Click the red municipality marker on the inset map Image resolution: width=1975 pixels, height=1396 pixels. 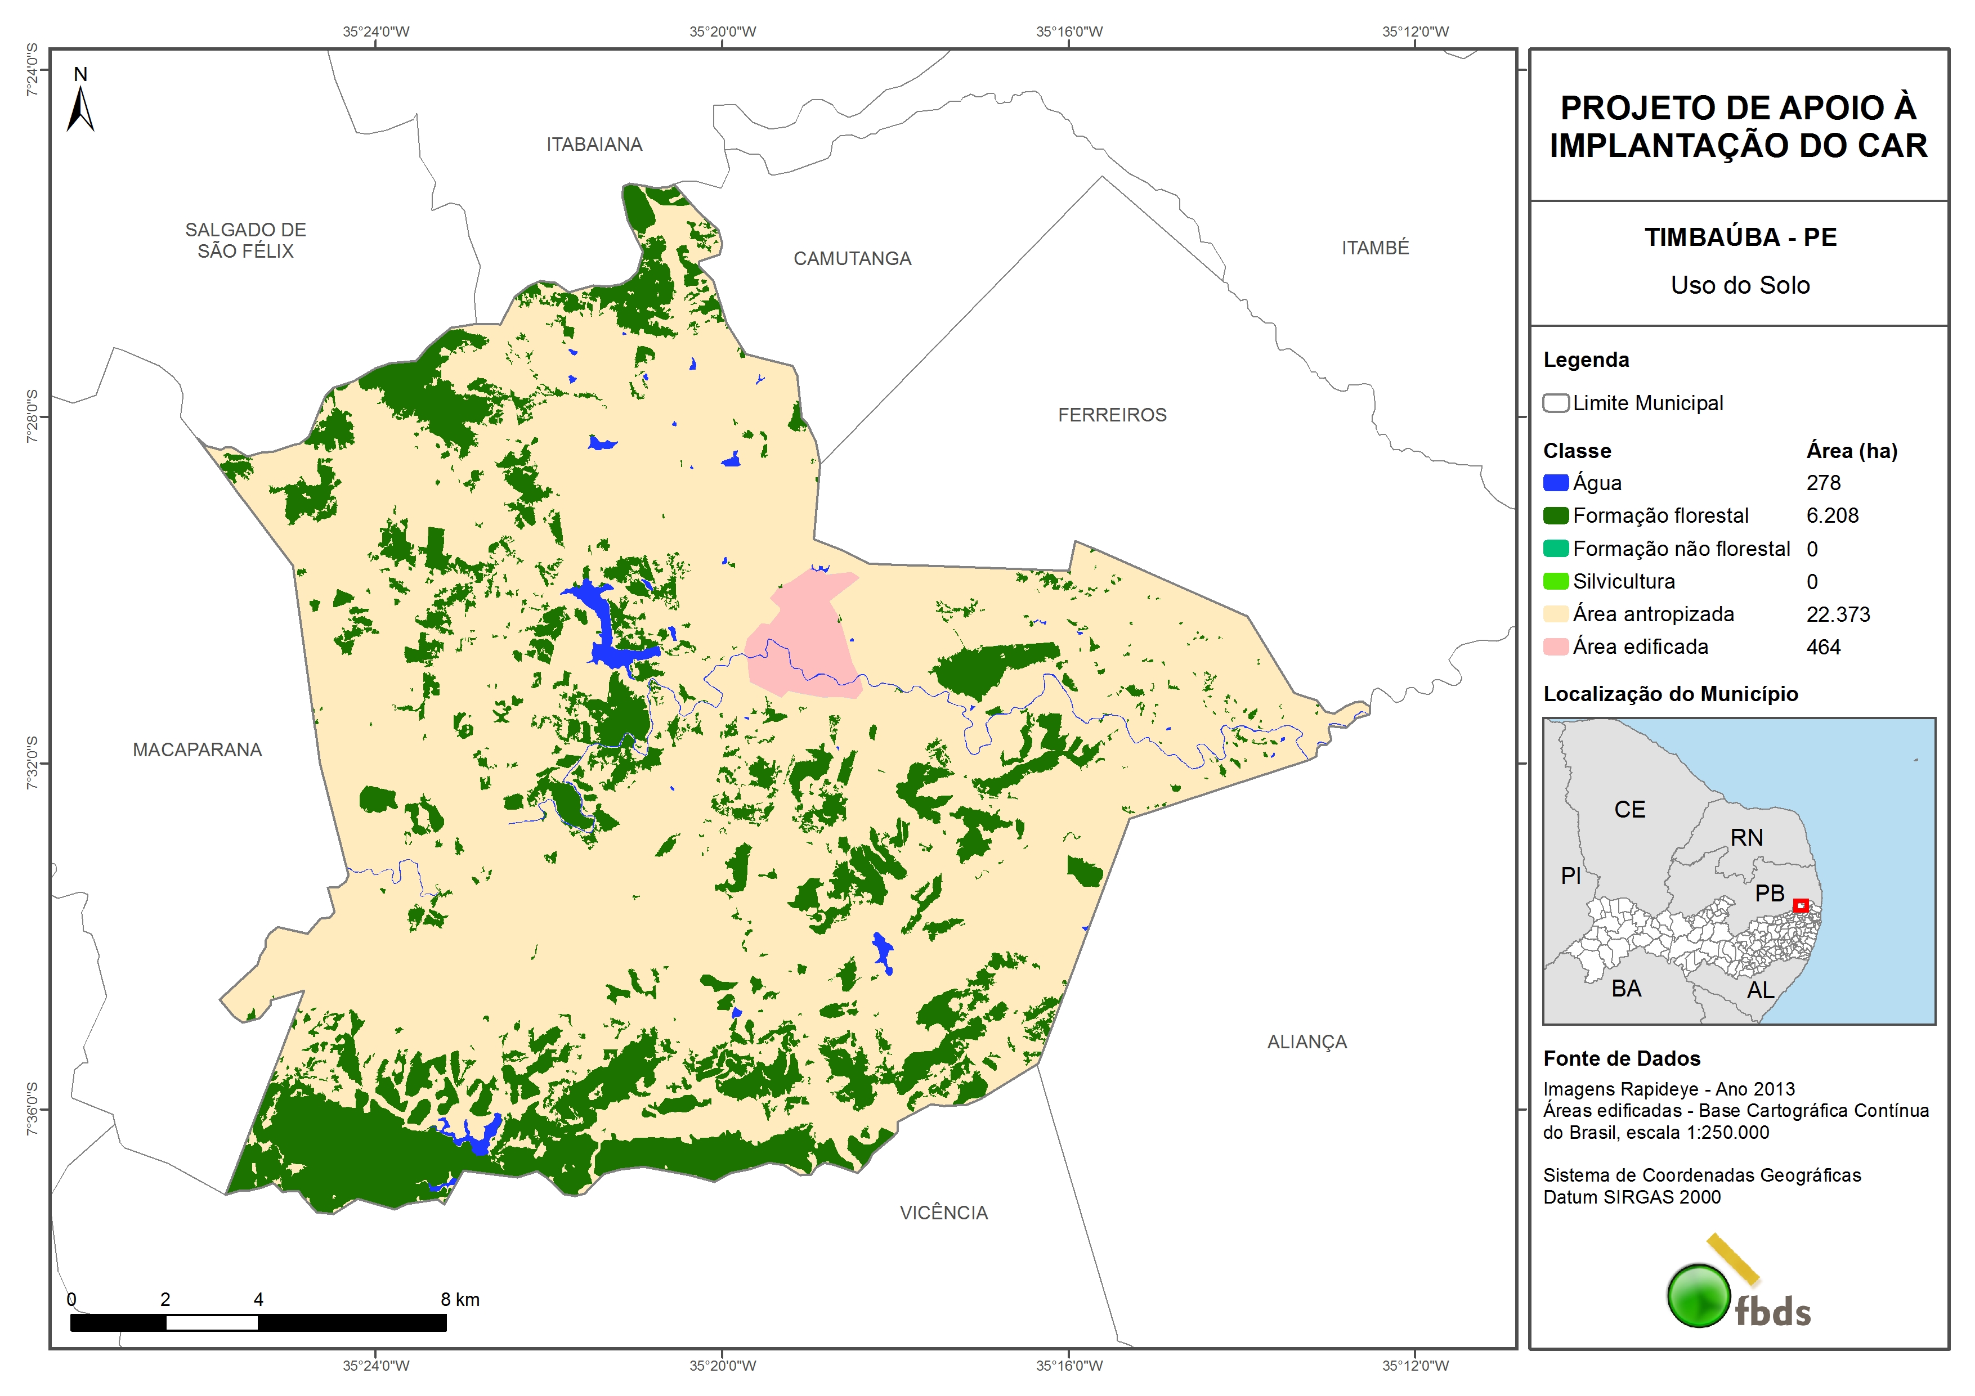point(1801,905)
